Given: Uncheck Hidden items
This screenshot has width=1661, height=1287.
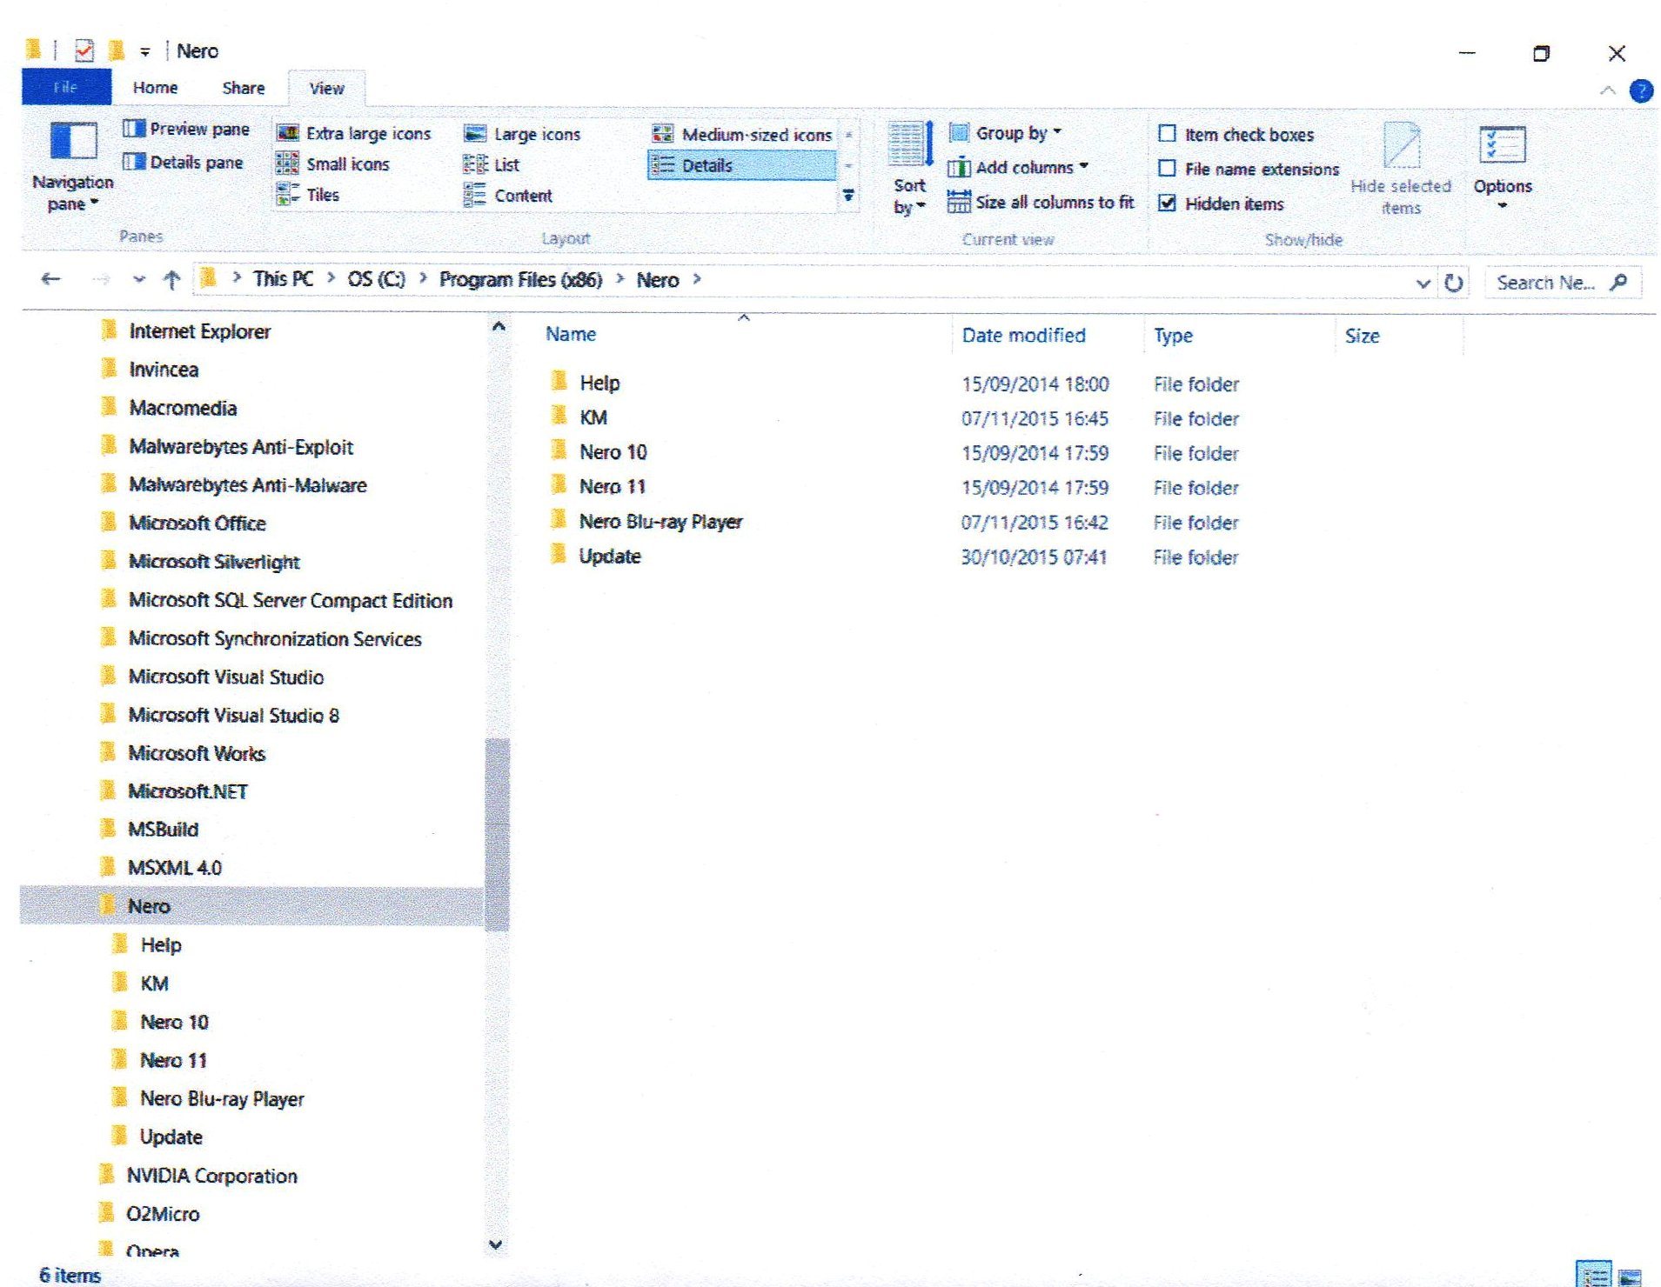Looking at the screenshot, I should pos(1221,203).
